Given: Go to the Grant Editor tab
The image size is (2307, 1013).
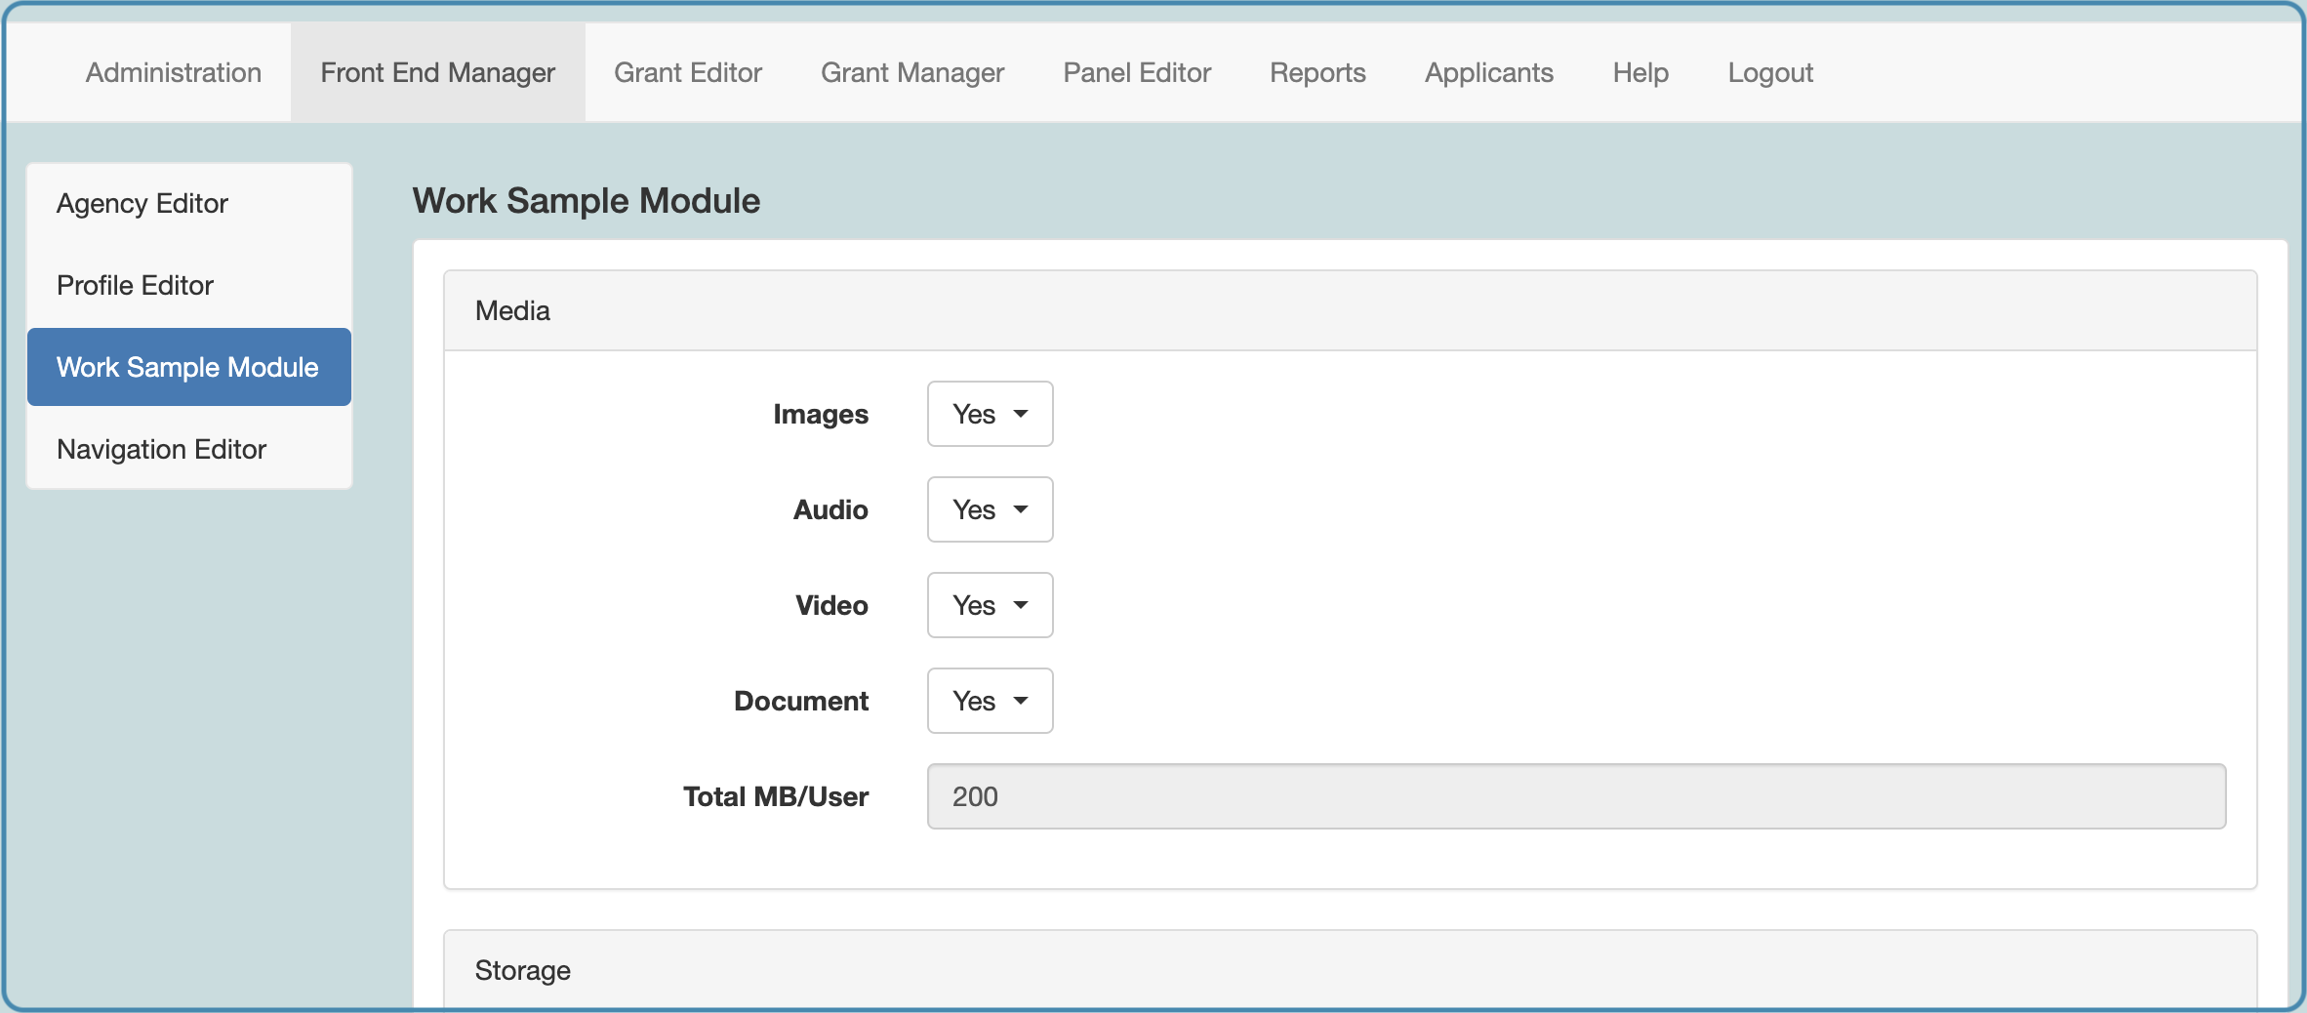Looking at the screenshot, I should (688, 72).
